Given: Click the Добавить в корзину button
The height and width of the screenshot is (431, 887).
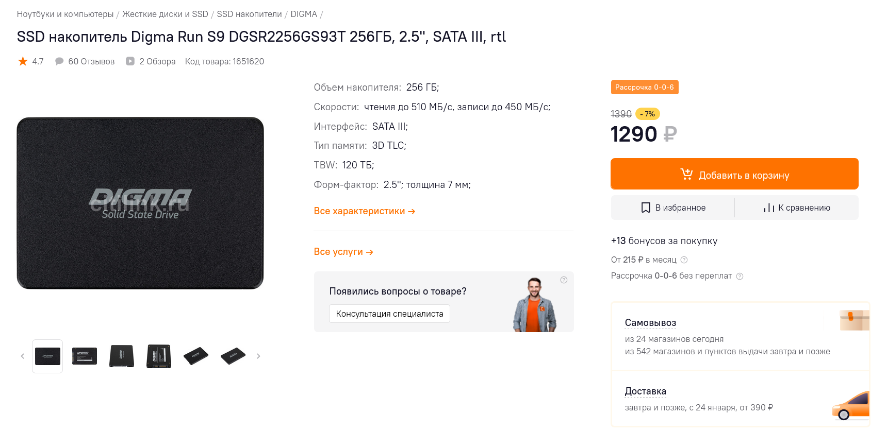Looking at the screenshot, I should click(734, 175).
